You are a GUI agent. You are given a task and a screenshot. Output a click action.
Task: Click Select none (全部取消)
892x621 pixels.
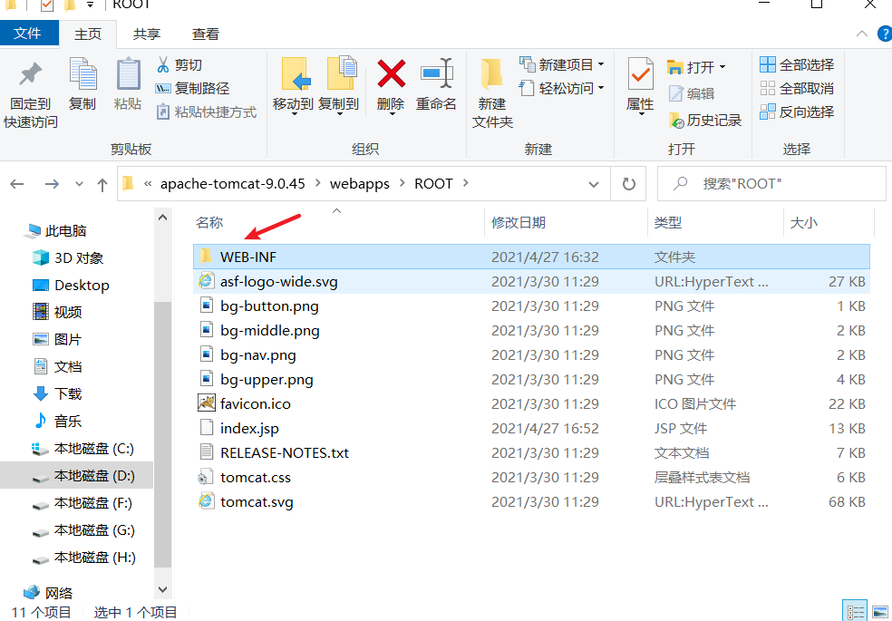pos(797,89)
